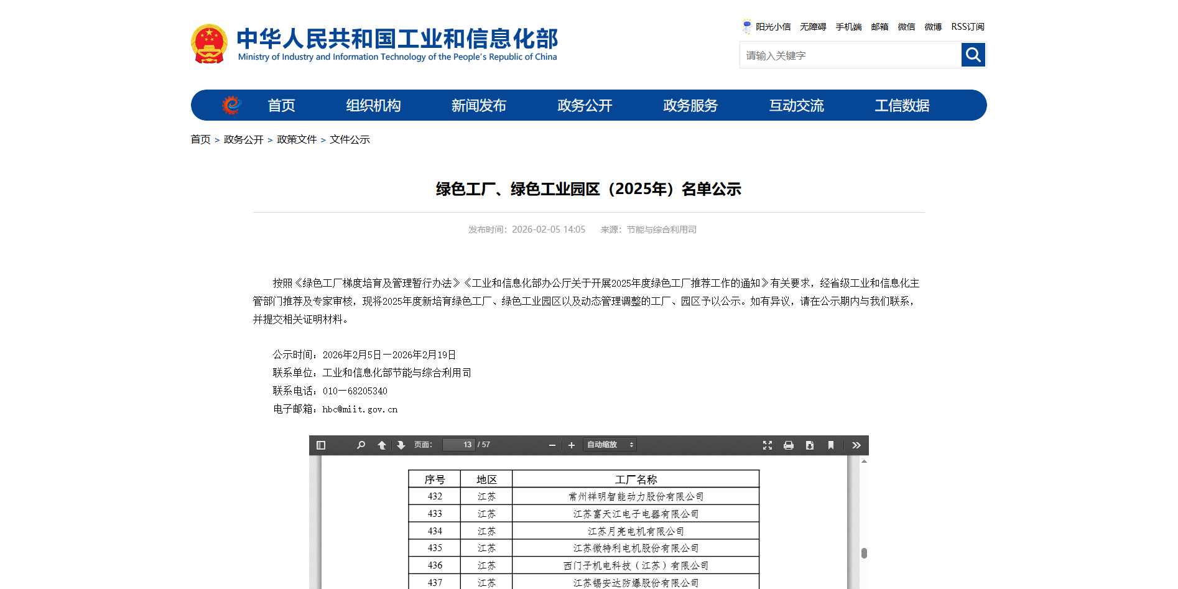Image resolution: width=1178 pixels, height=589 pixels.
Task: Print the PDF document
Action: click(788, 445)
